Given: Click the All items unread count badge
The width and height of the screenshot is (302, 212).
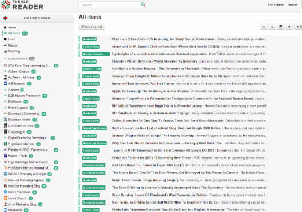Looking at the screenshot, I should [25, 33].
